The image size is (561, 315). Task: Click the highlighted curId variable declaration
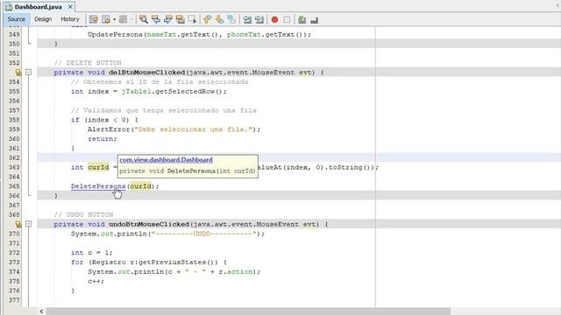click(x=98, y=167)
